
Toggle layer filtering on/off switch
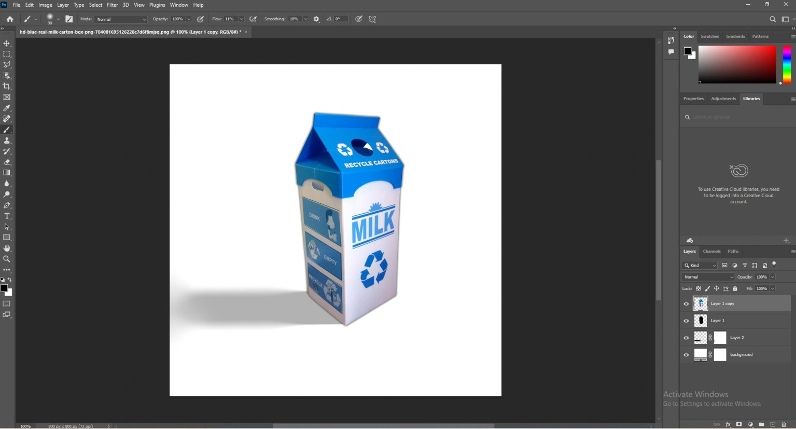click(774, 265)
